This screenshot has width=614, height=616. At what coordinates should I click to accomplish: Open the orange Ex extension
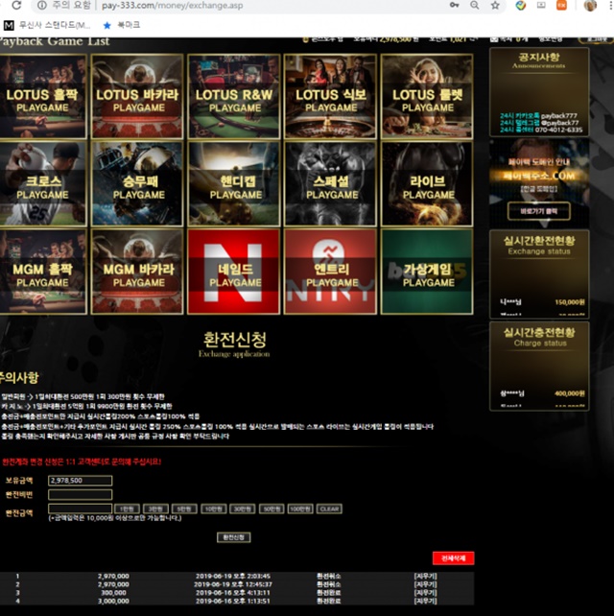pos(561,5)
